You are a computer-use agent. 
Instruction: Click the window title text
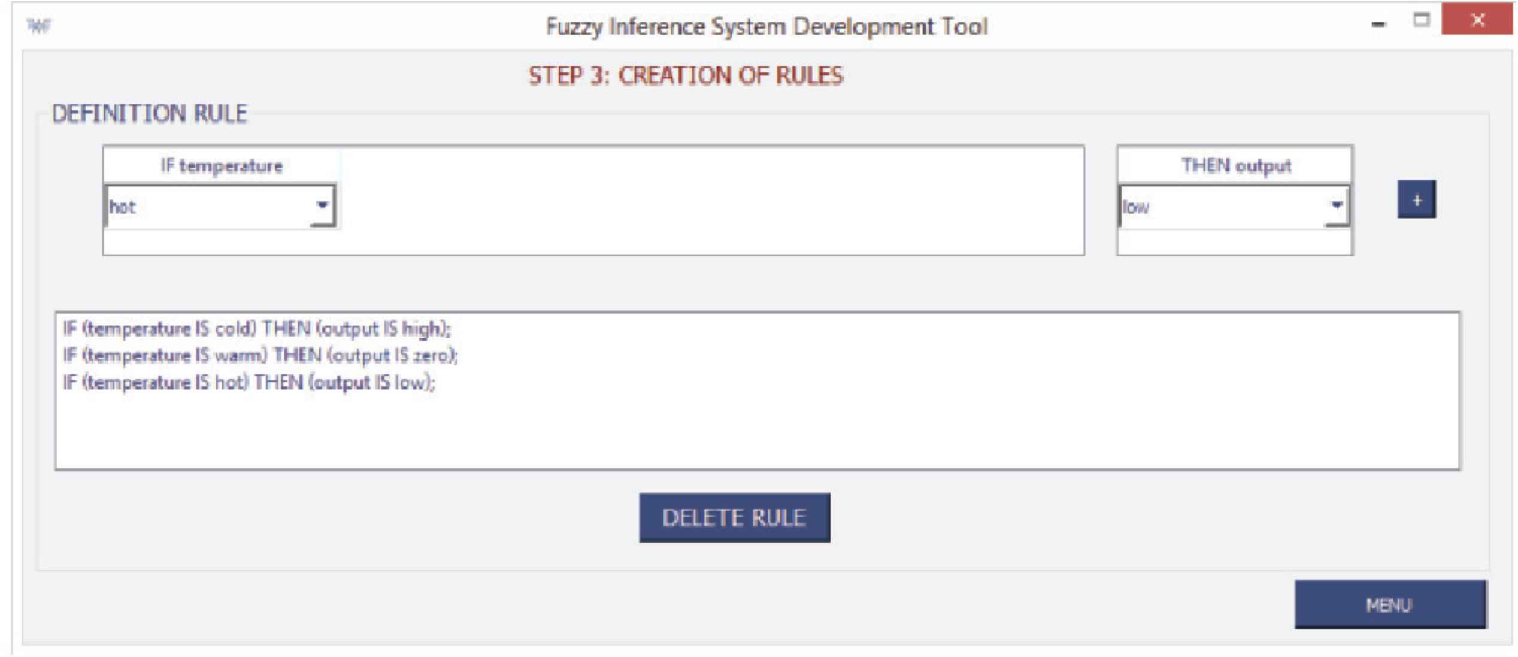coord(766,27)
